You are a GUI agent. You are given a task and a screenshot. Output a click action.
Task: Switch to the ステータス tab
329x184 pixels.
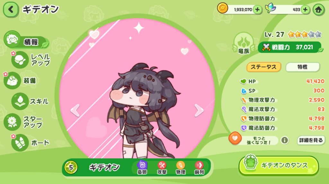coord(263,67)
